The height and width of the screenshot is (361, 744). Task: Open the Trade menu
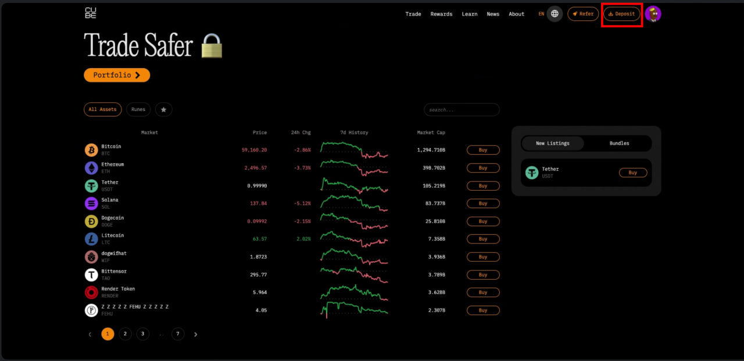(413, 14)
